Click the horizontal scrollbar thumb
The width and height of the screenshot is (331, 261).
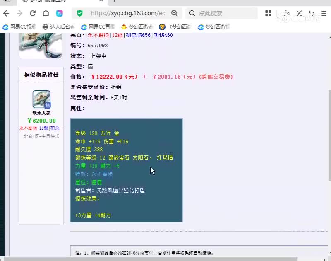tap(151, 259)
